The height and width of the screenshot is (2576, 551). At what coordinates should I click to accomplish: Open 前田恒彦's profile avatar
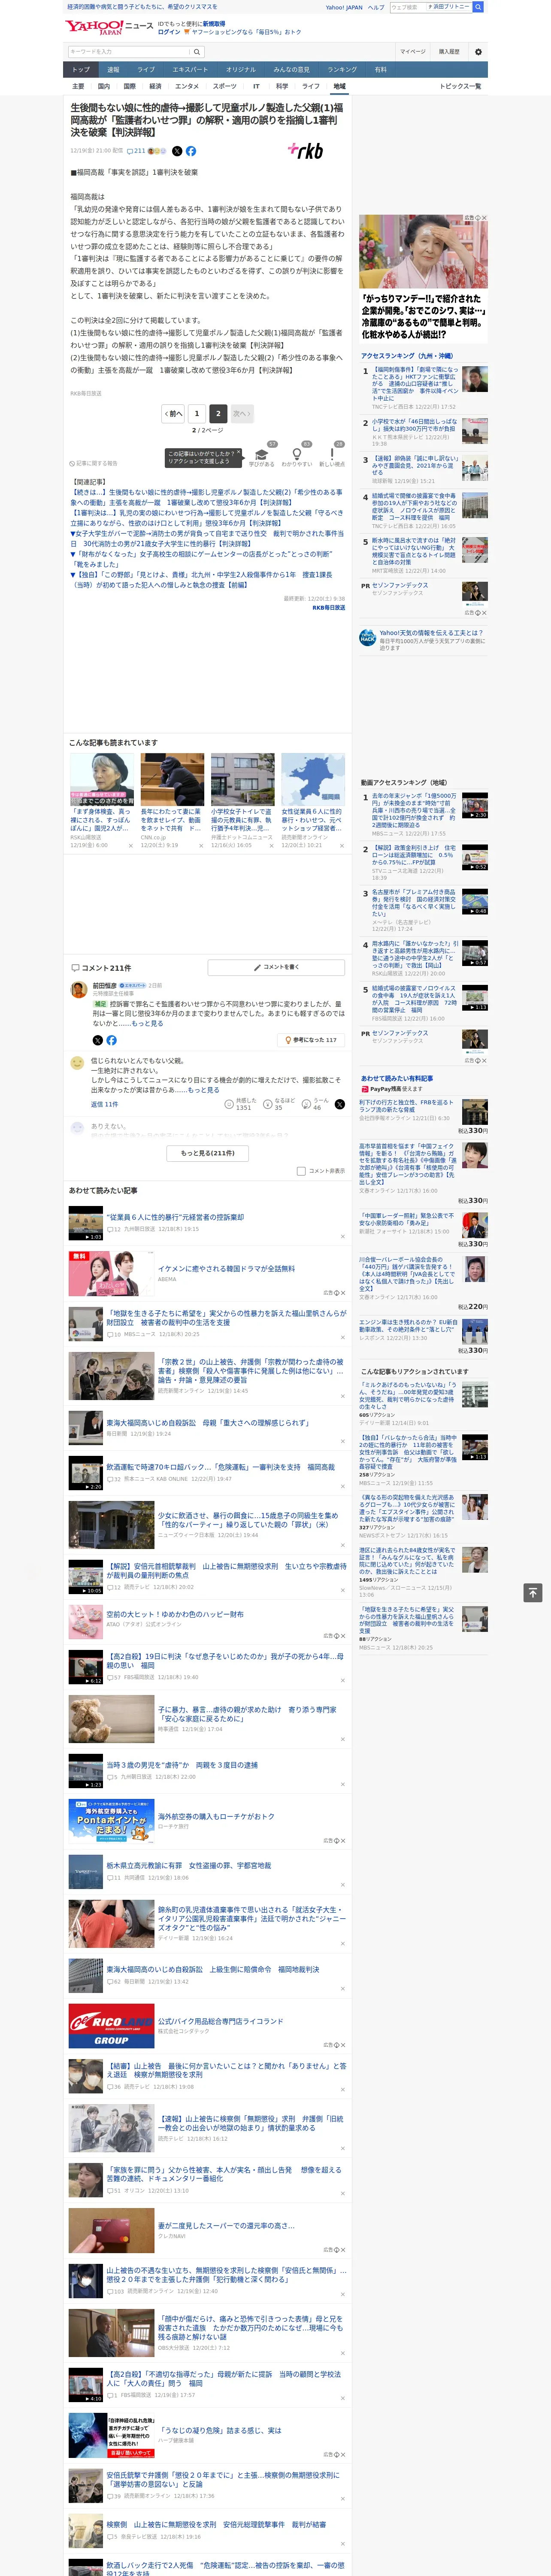pos(79,990)
